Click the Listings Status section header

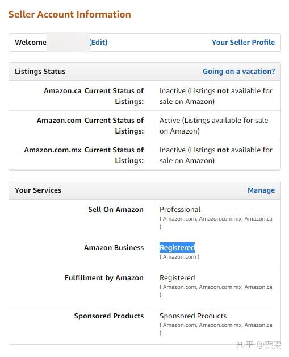[40, 72]
